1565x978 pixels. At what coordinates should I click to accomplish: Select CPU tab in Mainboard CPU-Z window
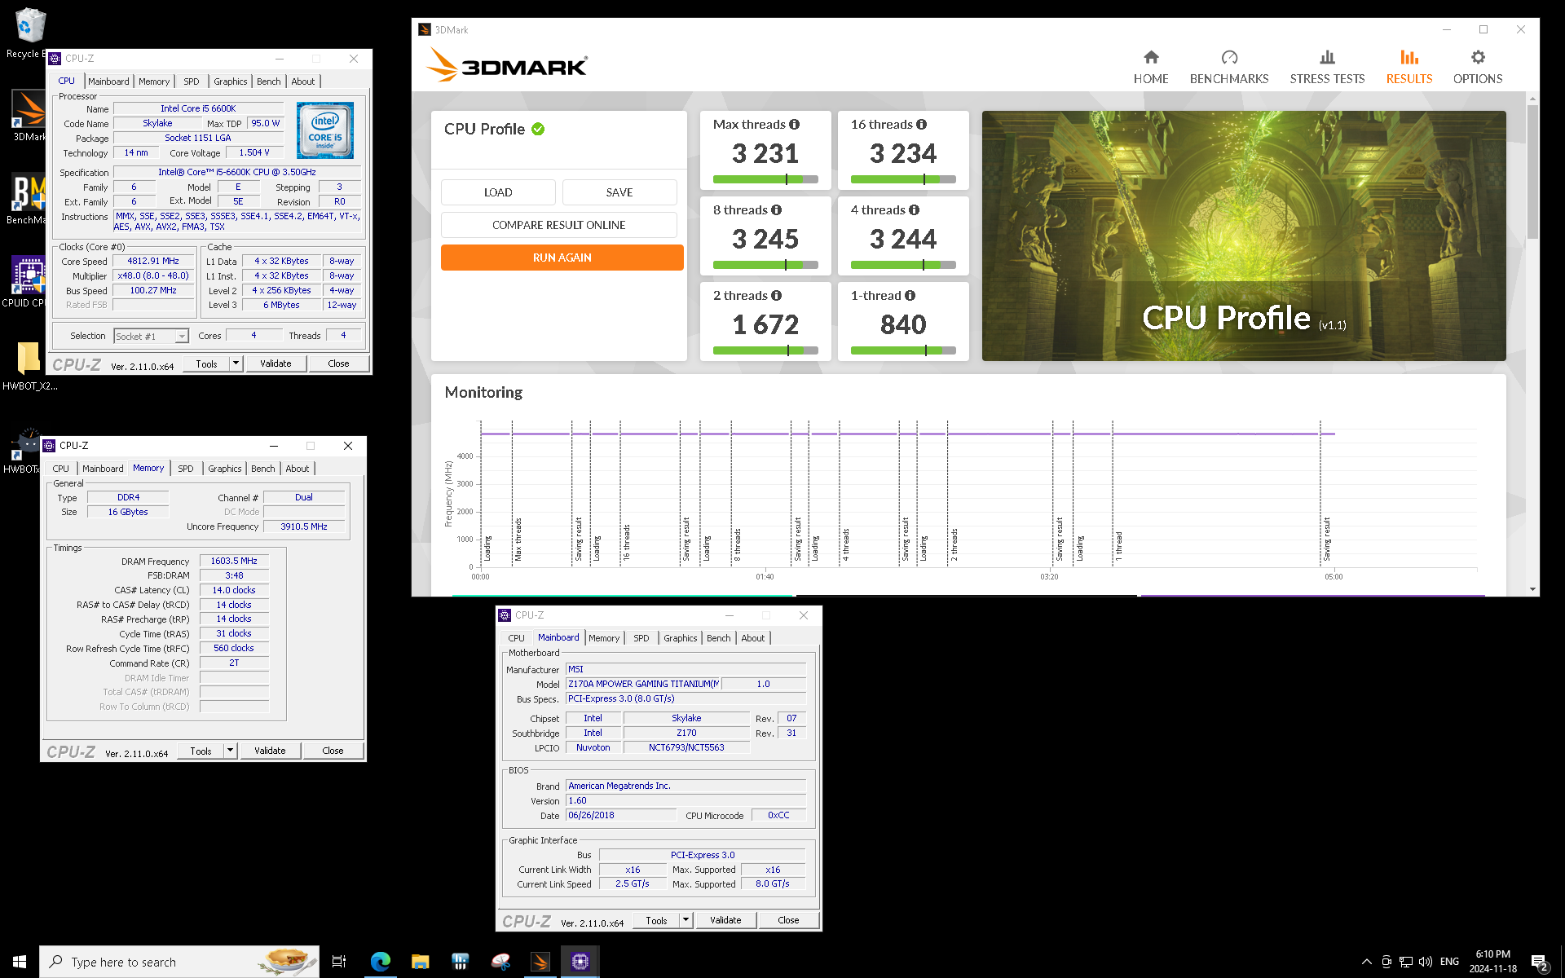point(517,638)
